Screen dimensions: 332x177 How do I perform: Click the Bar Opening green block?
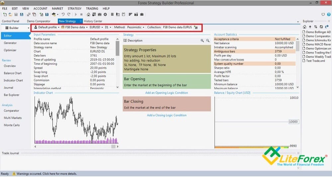167,81
